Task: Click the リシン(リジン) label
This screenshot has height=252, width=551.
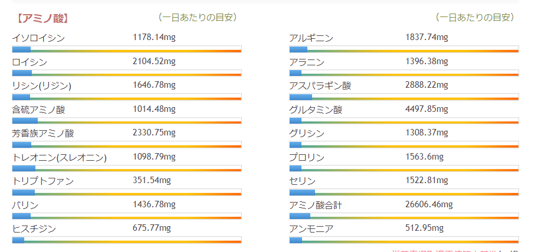Action: tap(41, 86)
